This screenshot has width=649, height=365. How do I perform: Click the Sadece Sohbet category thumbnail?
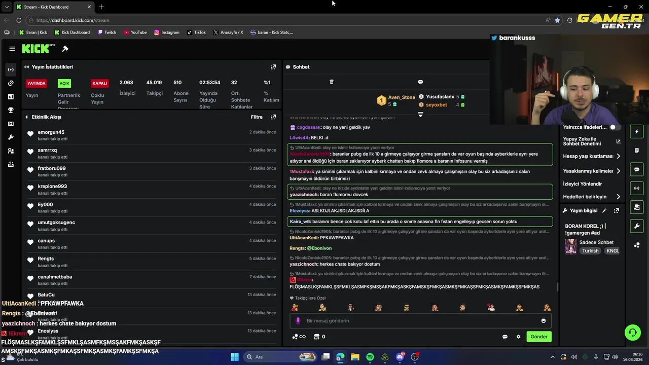tap(571, 246)
